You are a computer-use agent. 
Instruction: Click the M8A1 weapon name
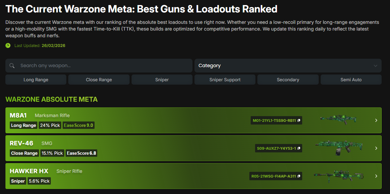click(18, 115)
